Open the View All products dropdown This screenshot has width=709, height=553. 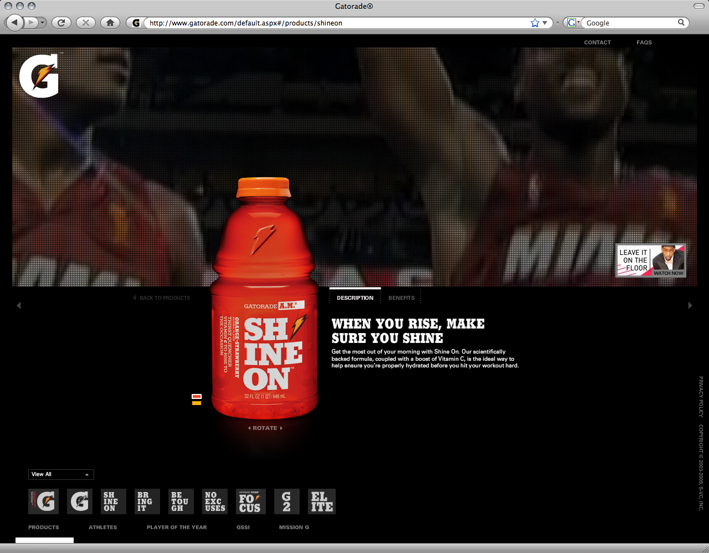(x=60, y=474)
